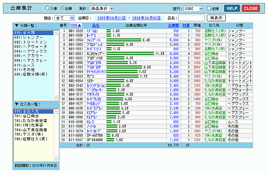Viewport: 268px width, 173px height.
Task: Sort by 数量 column header
Action: coord(186,25)
